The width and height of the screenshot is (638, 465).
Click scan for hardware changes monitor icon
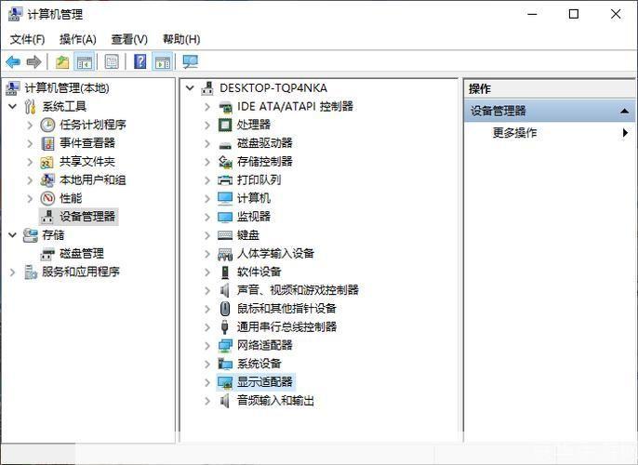190,61
